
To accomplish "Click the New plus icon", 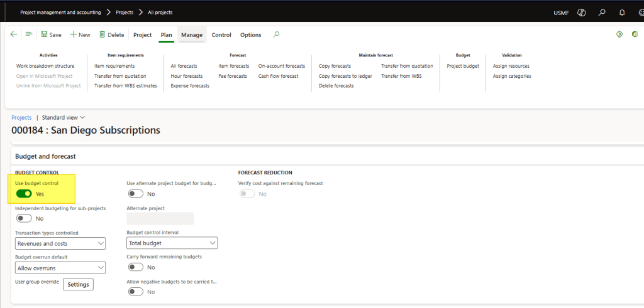I will 74,35.
